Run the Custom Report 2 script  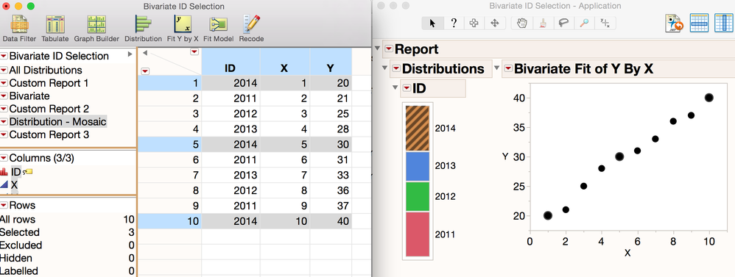49,109
